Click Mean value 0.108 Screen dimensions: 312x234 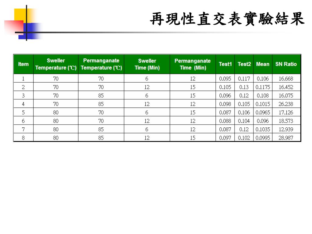click(x=263, y=95)
